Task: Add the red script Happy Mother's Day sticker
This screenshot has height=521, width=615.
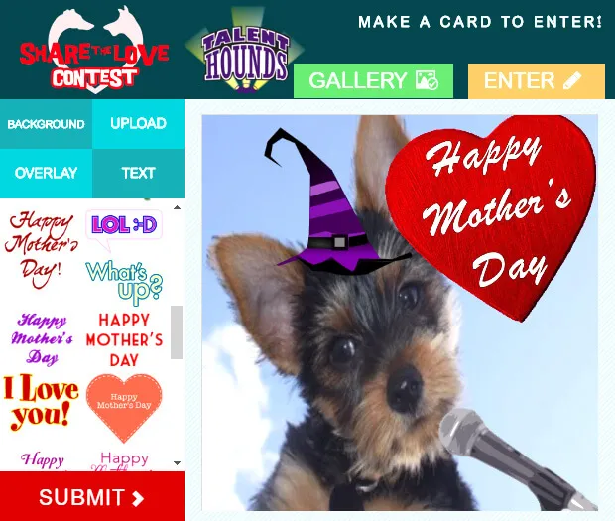Action: pos(42,249)
